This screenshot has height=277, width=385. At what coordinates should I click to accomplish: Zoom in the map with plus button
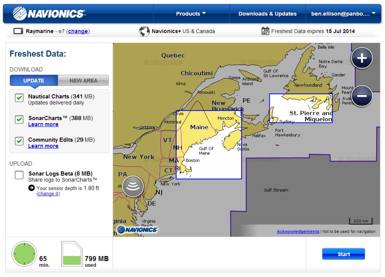[x=362, y=59]
